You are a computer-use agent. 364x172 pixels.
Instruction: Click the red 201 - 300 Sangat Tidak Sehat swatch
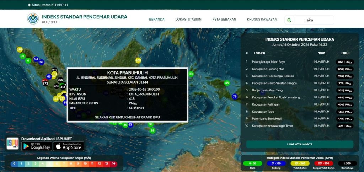(x=323, y=163)
